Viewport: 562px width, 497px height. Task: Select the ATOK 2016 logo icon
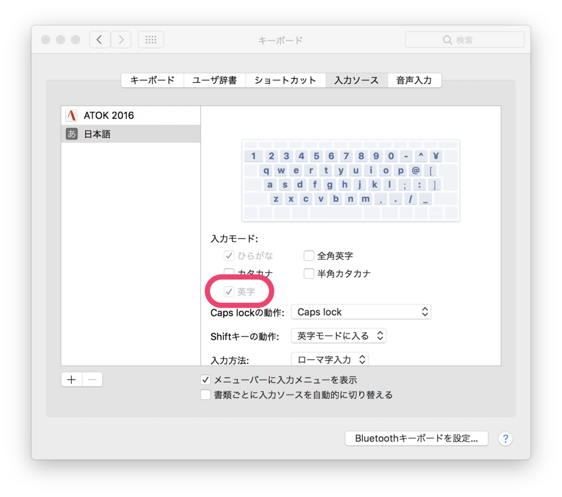(71, 115)
